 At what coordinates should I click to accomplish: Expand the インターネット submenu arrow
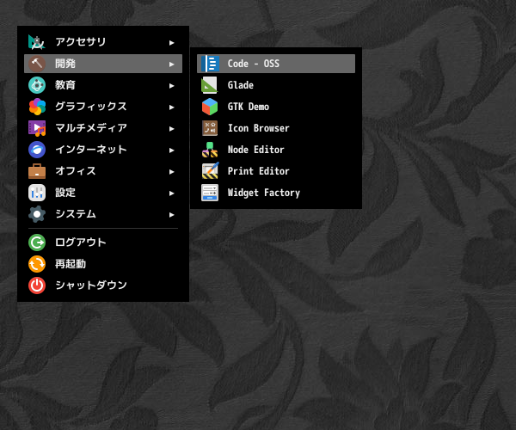click(x=171, y=150)
